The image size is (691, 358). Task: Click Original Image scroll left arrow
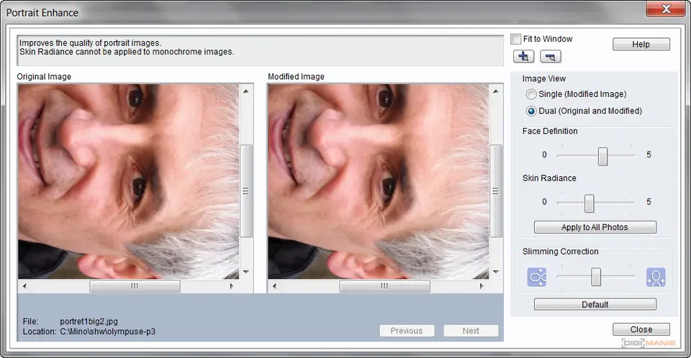coord(25,286)
